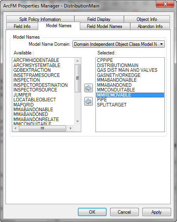177x222 pixels.
Task: Choose GASNETWORKEDGE in the Selected list
Action: [x=119, y=75]
